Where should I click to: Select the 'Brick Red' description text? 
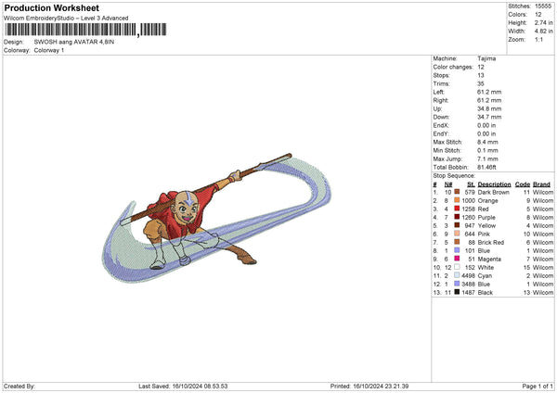[x=491, y=242]
